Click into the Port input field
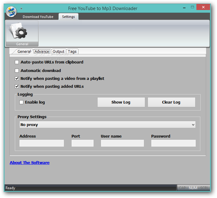 pyautogui.click(x=82, y=143)
